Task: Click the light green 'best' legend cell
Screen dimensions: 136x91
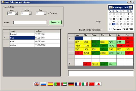Action: tap(112, 64)
